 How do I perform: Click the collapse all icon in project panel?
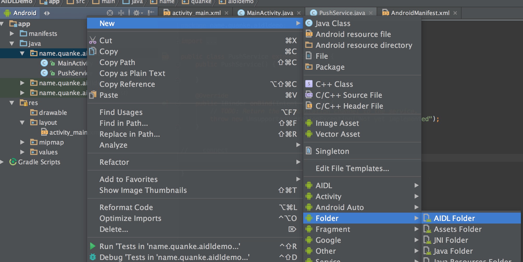point(121,13)
